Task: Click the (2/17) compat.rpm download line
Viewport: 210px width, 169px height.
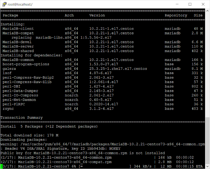Action: pyautogui.click(x=97, y=162)
